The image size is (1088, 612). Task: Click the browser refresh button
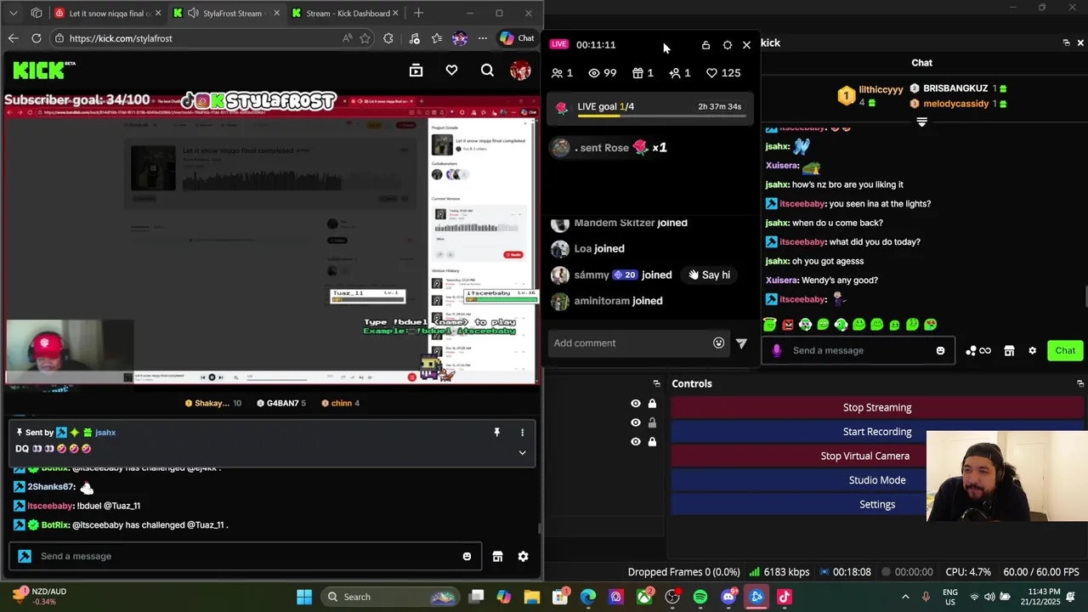click(37, 38)
